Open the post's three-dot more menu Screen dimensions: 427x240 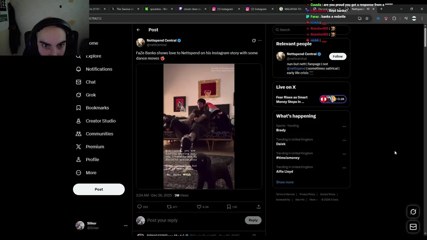coord(260,41)
